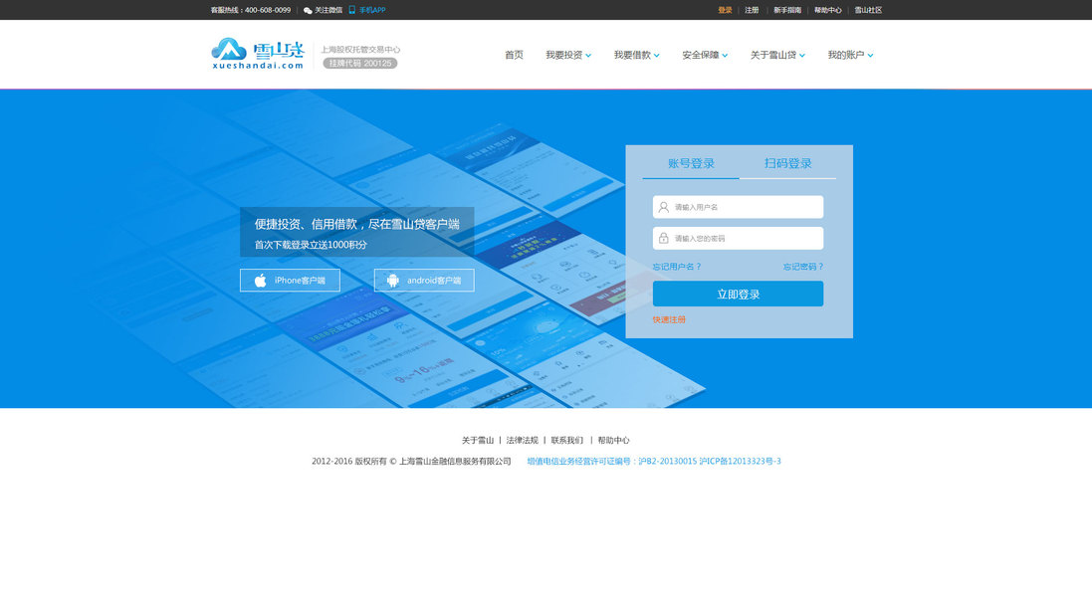Click the 快速注册 link
1092x597 pixels.
(669, 319)
